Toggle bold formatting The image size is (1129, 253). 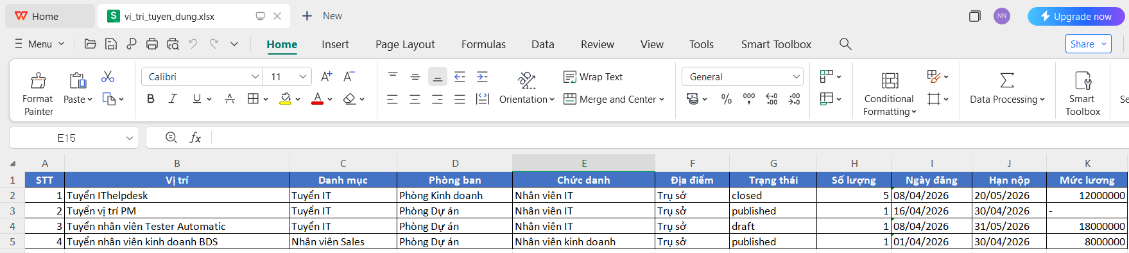(151, 99)
